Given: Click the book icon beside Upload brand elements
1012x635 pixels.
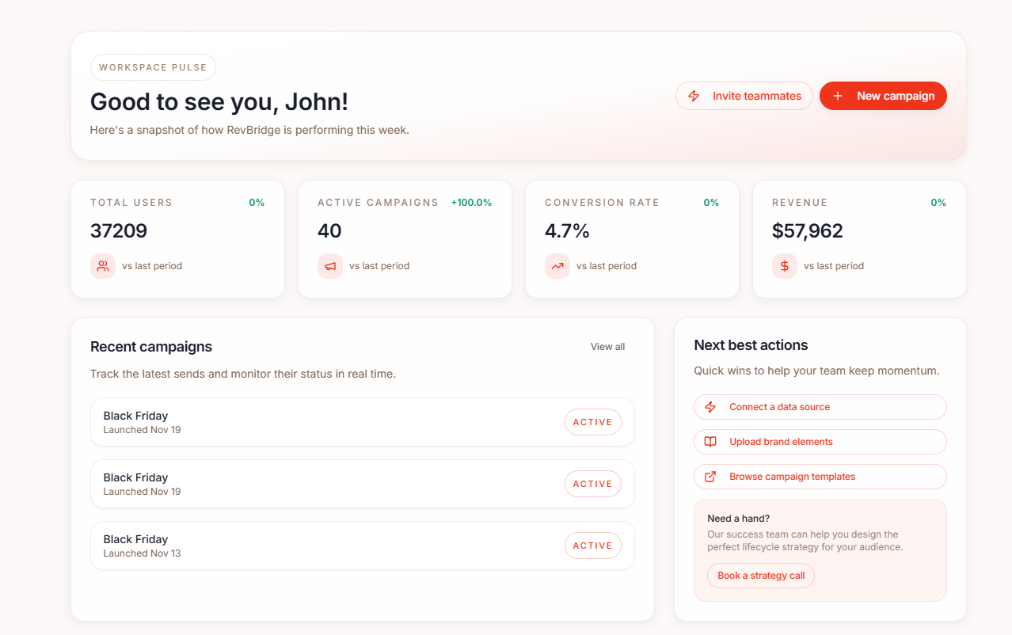Looking at the screenshot, I should 710,441.
